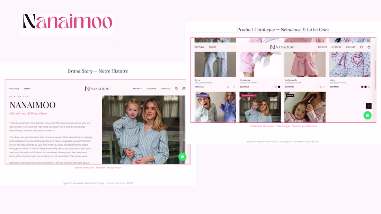
Task: Click 'Product Catalogue — Nébuleuse & Little Ones' heading
Action: [x=283, y=30]
